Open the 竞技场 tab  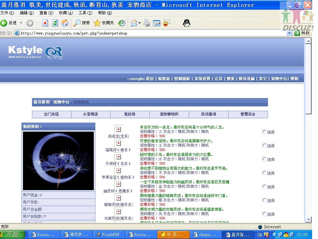coord(130,114)
